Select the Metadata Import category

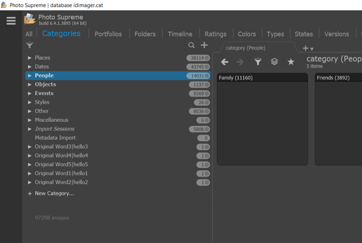click(x=118, y=138)
